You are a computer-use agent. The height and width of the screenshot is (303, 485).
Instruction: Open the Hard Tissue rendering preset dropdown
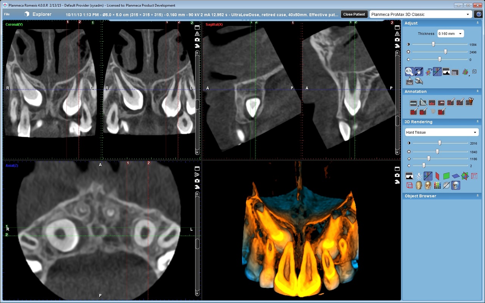[x=441, y=132]
